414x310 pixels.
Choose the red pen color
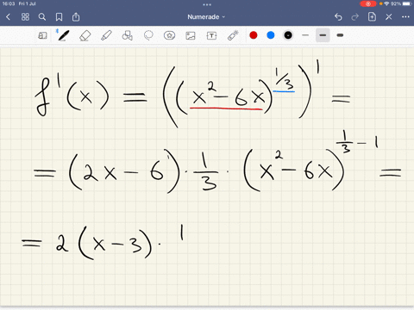click(x=254, y=35)
